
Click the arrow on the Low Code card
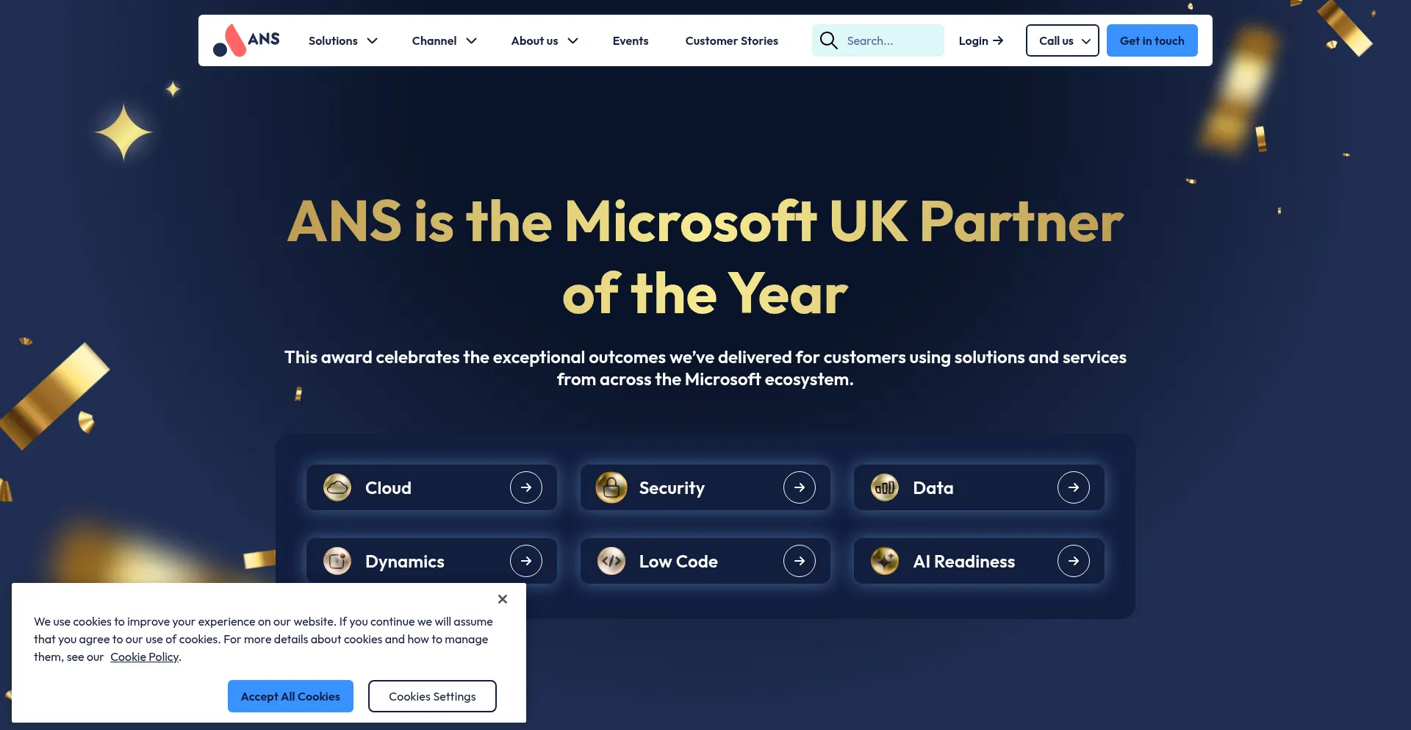point(800,561)
